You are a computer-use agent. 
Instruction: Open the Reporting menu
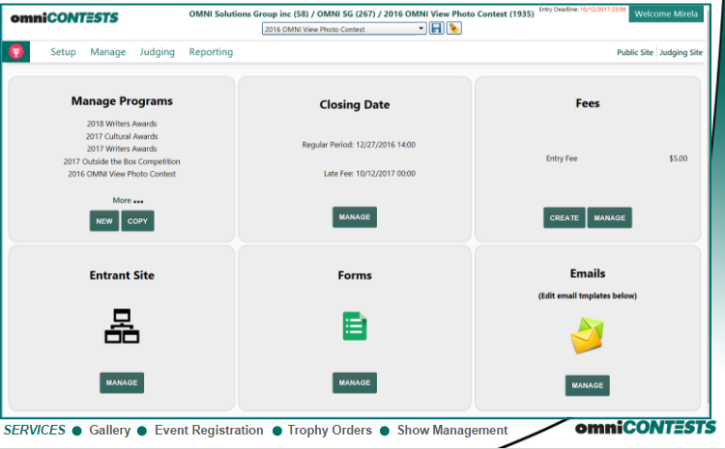pos(211,52)
